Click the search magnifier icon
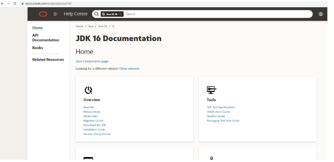334x162 pixels. point(96,14)
